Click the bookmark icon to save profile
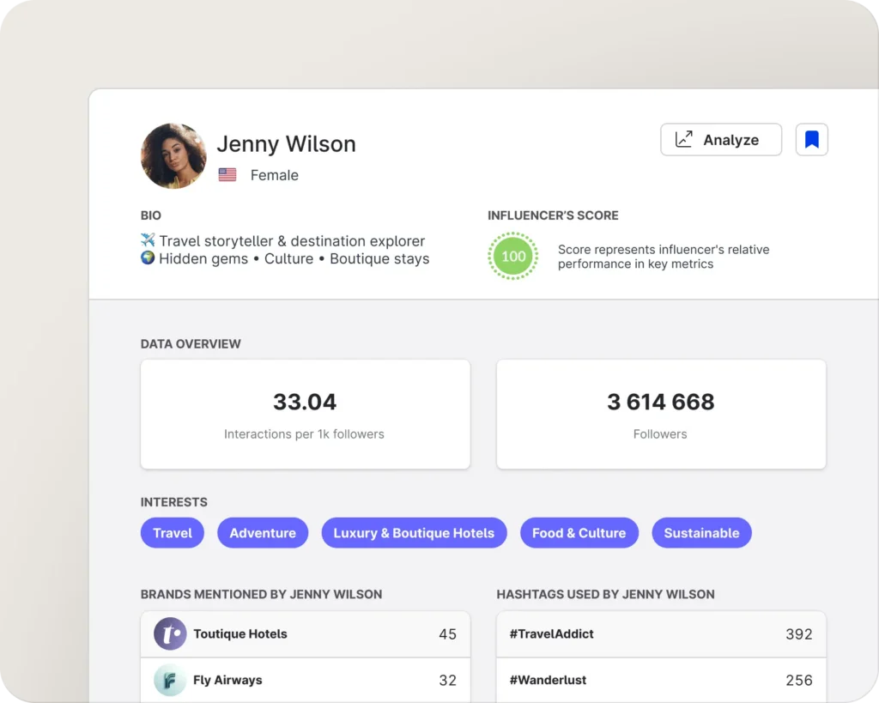 811,140
